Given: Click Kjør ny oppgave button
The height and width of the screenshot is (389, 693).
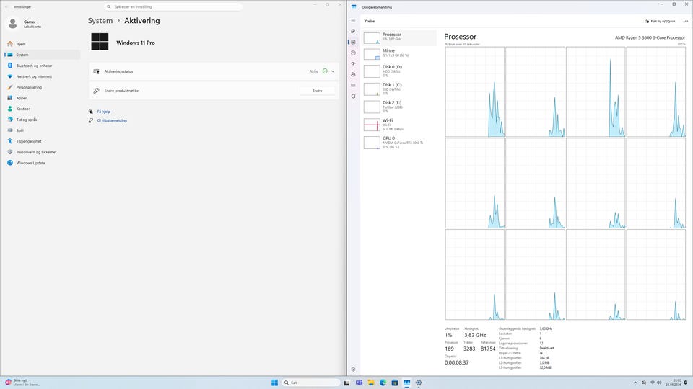Looking at the screenshot, I should pos(660,21).
